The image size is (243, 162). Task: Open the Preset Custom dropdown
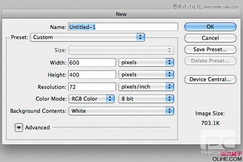coord(87,37)
